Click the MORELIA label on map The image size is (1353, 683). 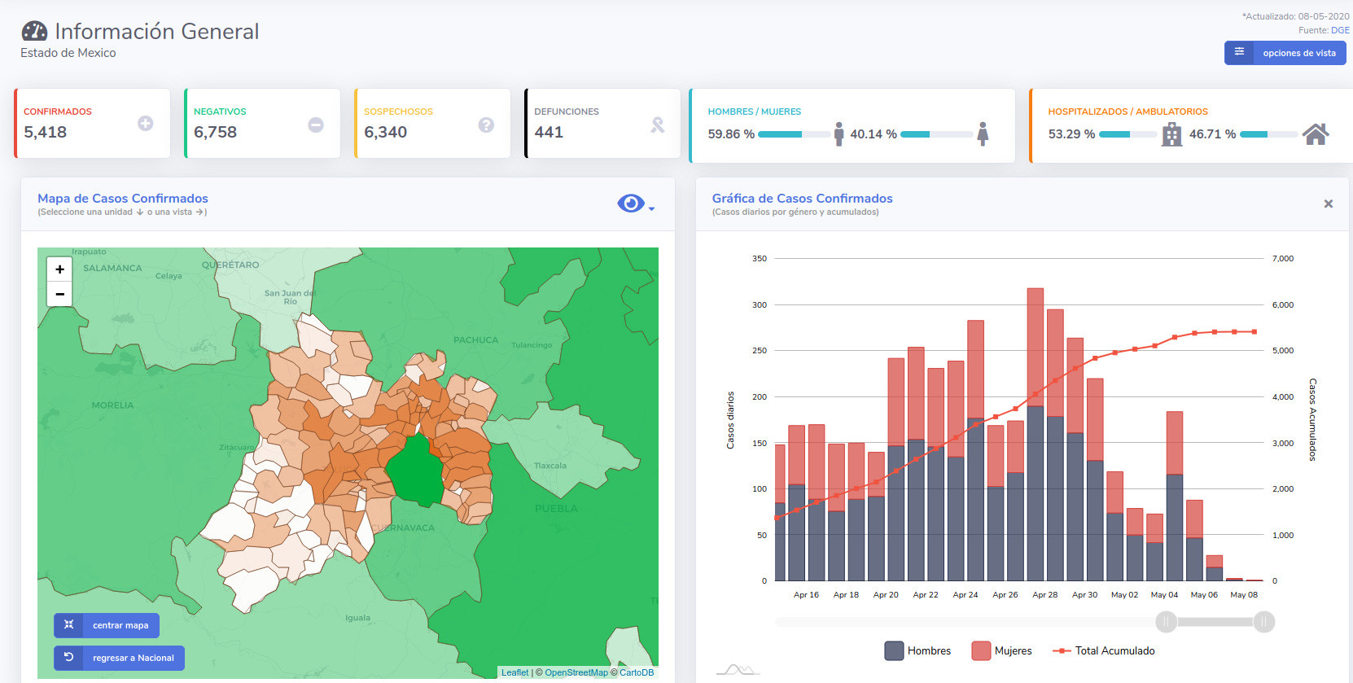click(112, 405)
